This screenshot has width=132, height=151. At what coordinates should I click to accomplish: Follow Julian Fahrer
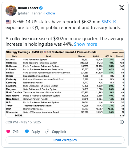pos(50,13)
